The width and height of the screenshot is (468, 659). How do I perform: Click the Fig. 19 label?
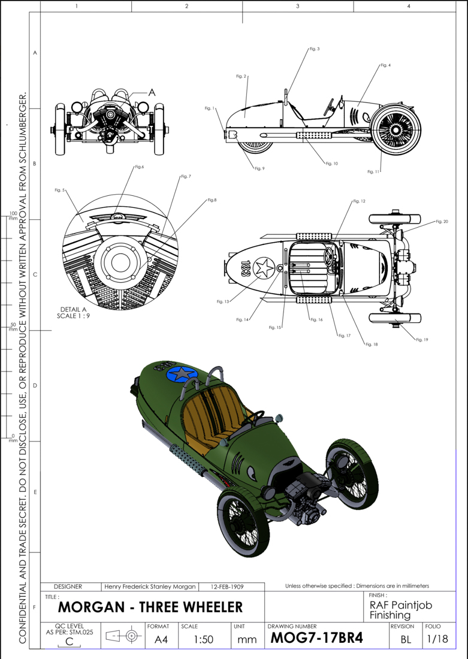point(422,340)
